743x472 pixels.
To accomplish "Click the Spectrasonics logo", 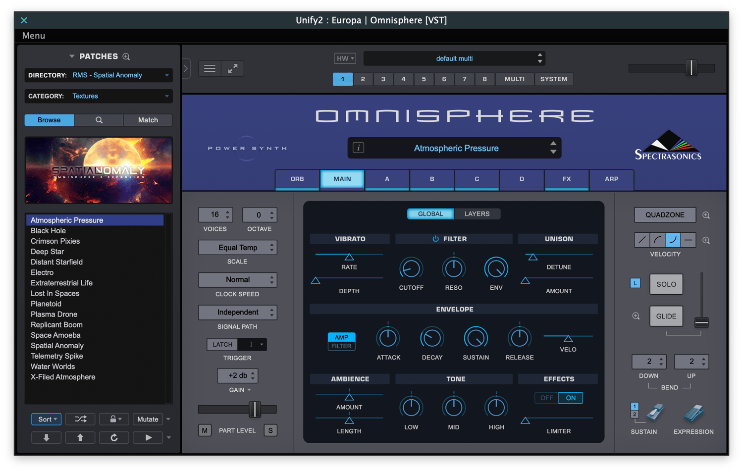I will [668, 145].
